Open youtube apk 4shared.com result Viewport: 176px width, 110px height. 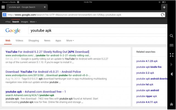pos(36,92)
